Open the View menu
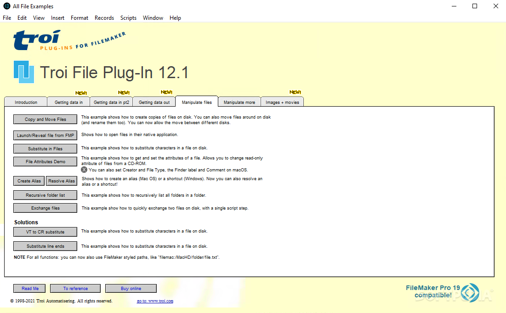The image size is (506, 313). (x=39, y=18)
